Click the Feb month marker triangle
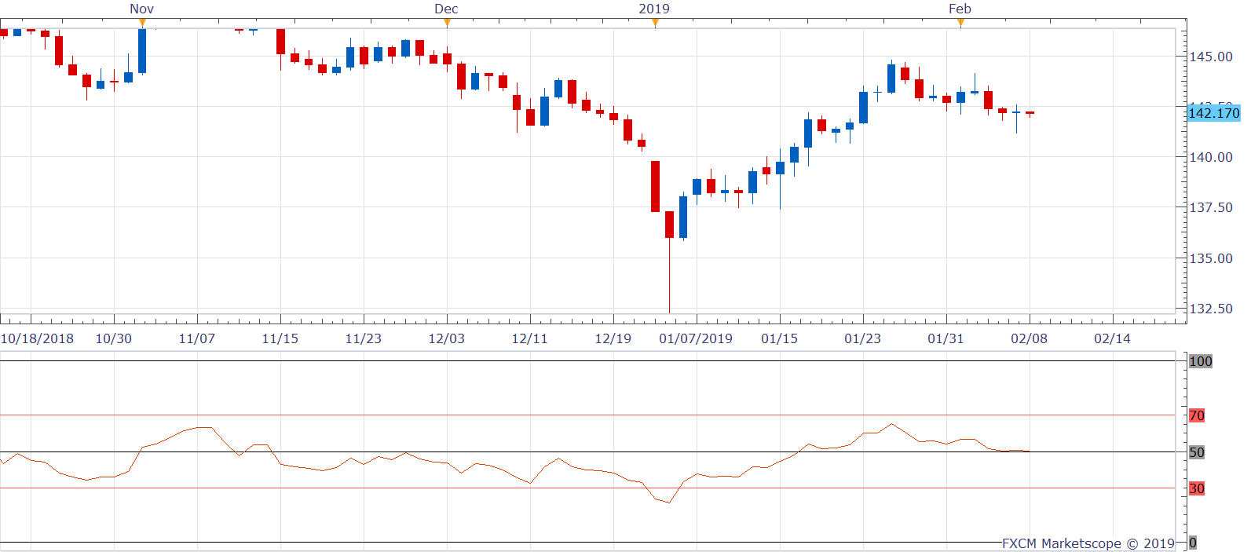 pyautogui.click(x=960, y=23)
